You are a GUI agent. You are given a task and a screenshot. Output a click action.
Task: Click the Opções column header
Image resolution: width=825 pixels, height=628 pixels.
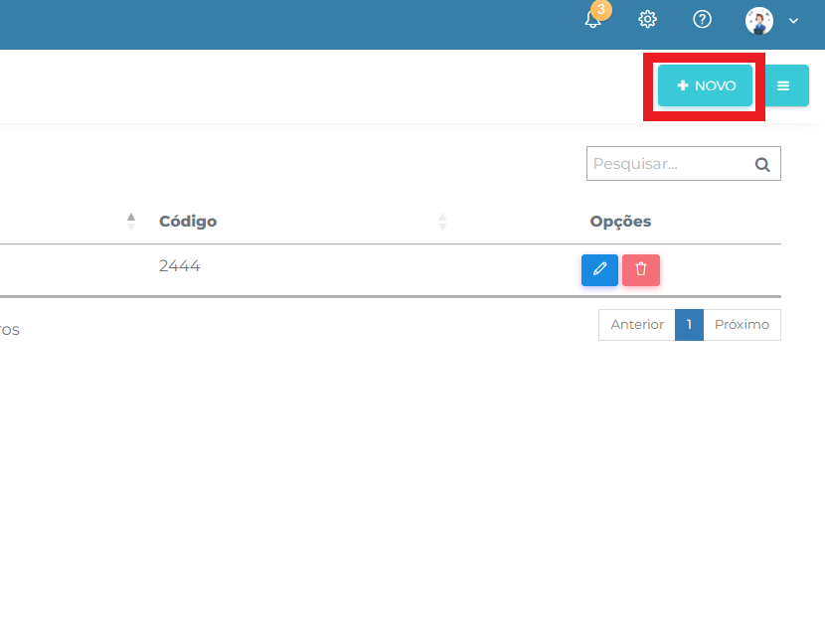click(x=620, y=222)
